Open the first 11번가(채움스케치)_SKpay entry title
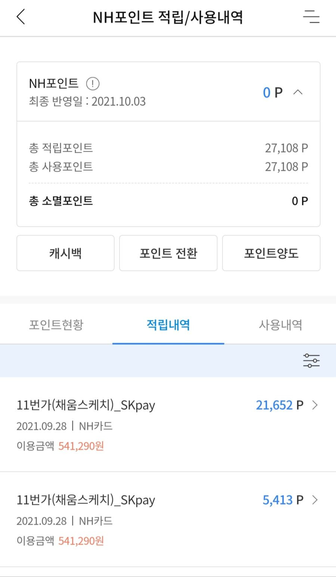Viewport: 336px width, 577px height. tap(86, 405)
